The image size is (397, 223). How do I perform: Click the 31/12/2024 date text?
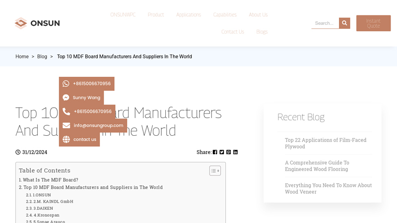[x=35, y=152]
